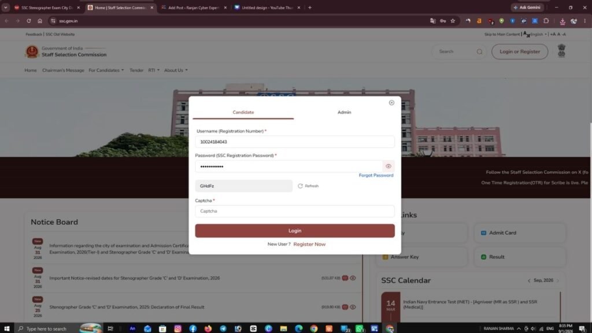592x333 pixels.
Task: Close the login dialog with the X icon
Action: coord(391,103)
